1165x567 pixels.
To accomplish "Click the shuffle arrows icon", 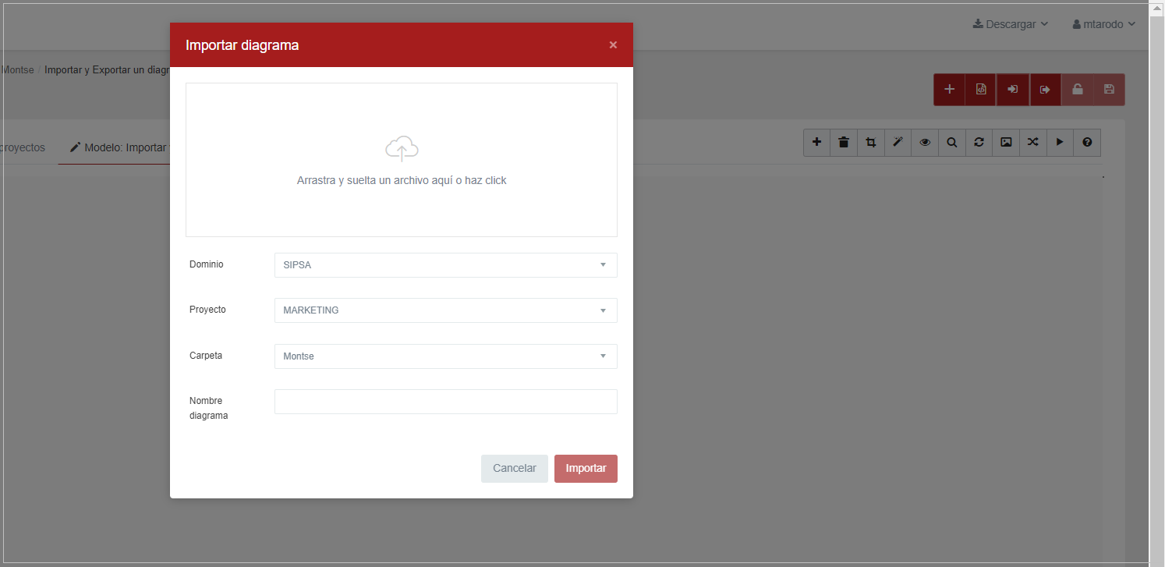I will point(1032,142).
